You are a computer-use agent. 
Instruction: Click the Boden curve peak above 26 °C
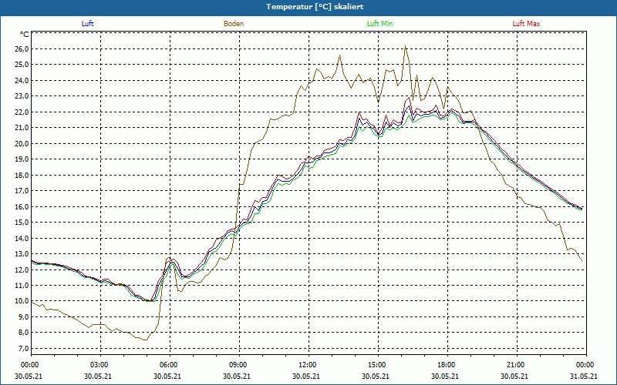[406, 46]
